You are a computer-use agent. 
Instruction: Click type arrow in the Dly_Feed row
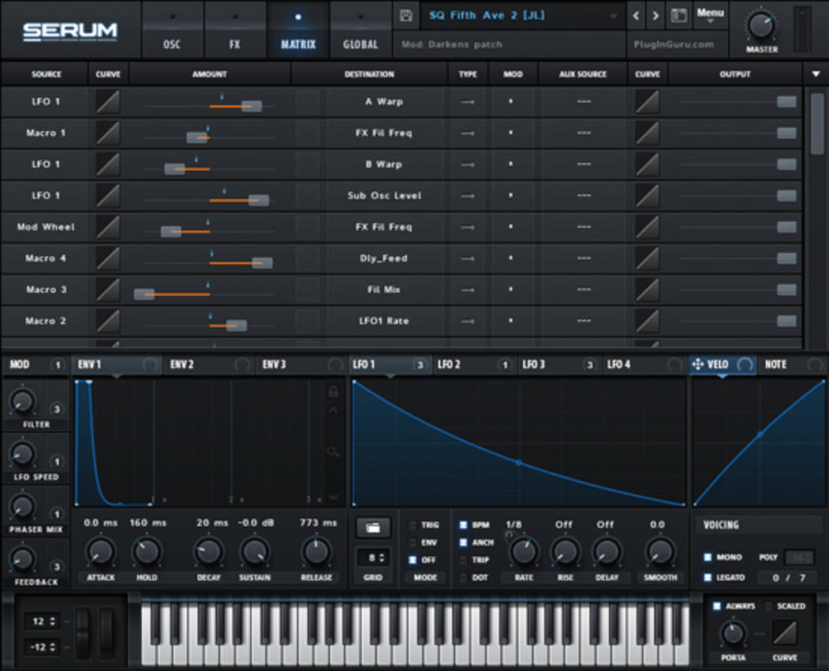[468, 259]
